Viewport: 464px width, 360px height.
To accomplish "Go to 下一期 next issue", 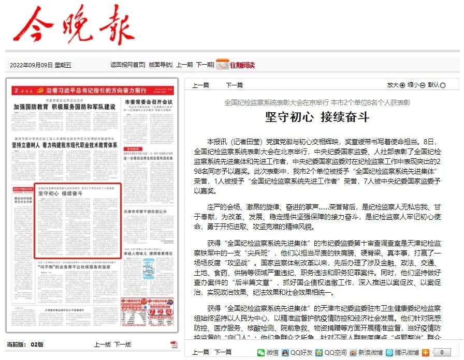I will coord(204,65).
